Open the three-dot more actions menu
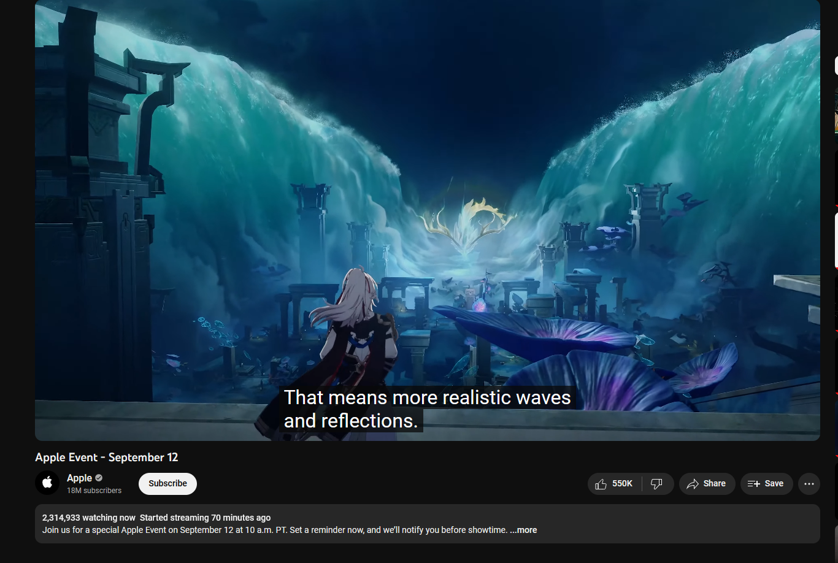The width and height of the screenshot is (838, 563). click(x=809, y=484)
